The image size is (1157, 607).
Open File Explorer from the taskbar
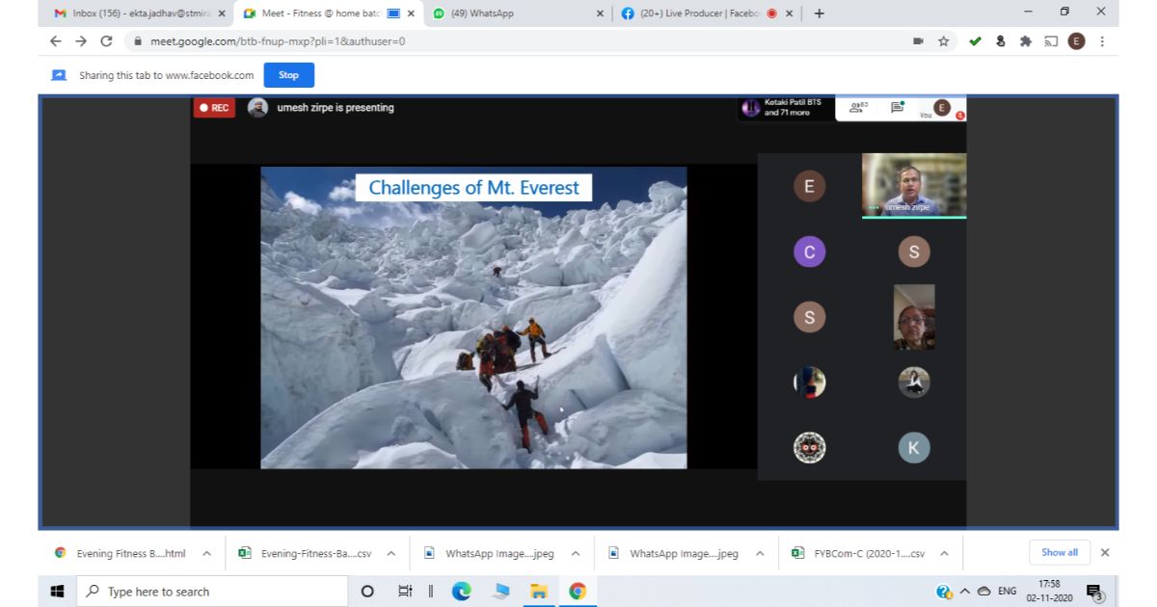[x=538, y=592]
